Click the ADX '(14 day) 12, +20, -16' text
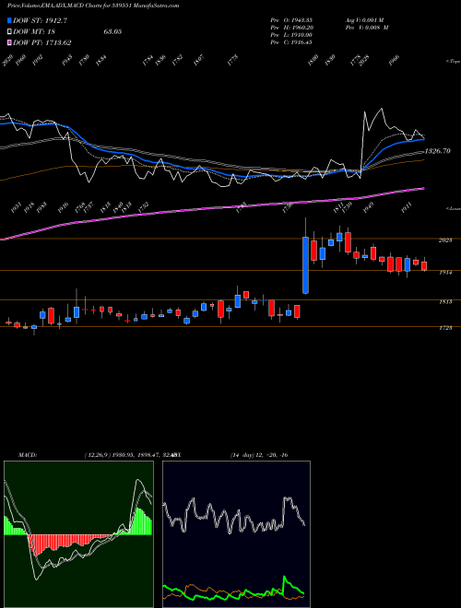This screenshot has height=608, width=461. point(259,455)
